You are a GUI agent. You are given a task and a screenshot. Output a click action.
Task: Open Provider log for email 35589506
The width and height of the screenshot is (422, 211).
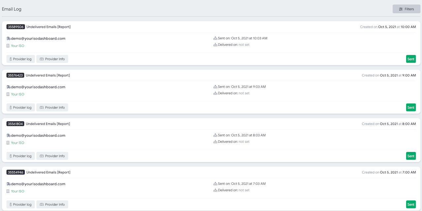(x=20, y=59)
